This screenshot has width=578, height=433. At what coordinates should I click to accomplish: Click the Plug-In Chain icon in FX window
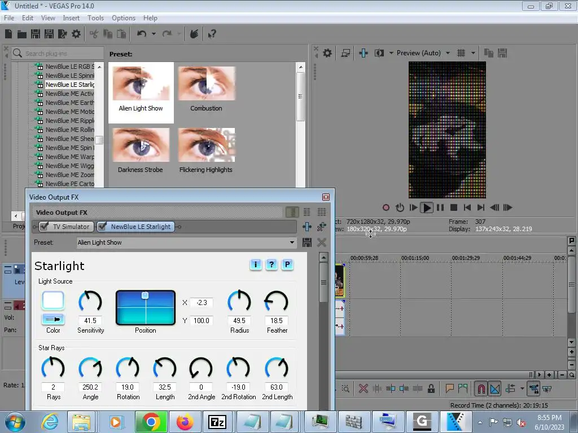[x=306, y=227]
